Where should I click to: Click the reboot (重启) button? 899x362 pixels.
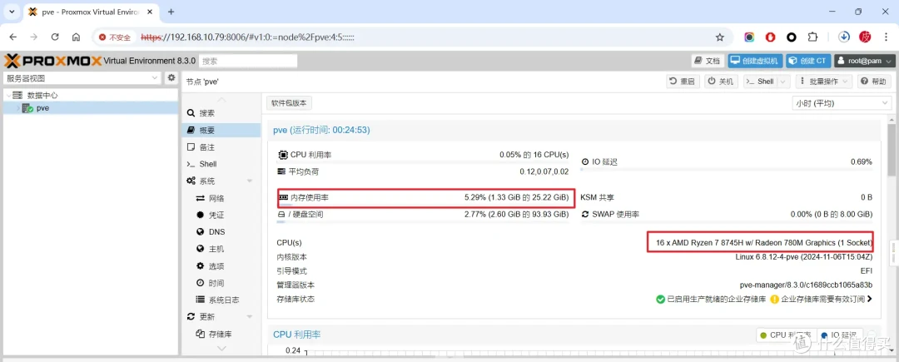(x=683, y=82)
